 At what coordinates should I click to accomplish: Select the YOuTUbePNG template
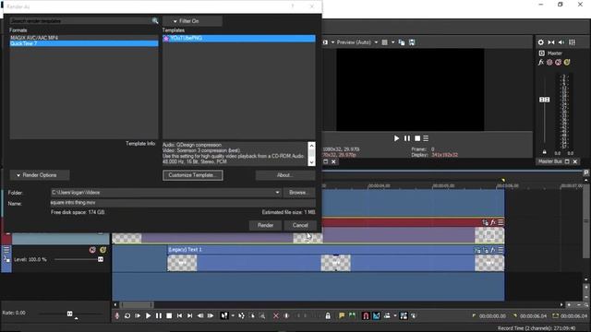tap(239, 38)
